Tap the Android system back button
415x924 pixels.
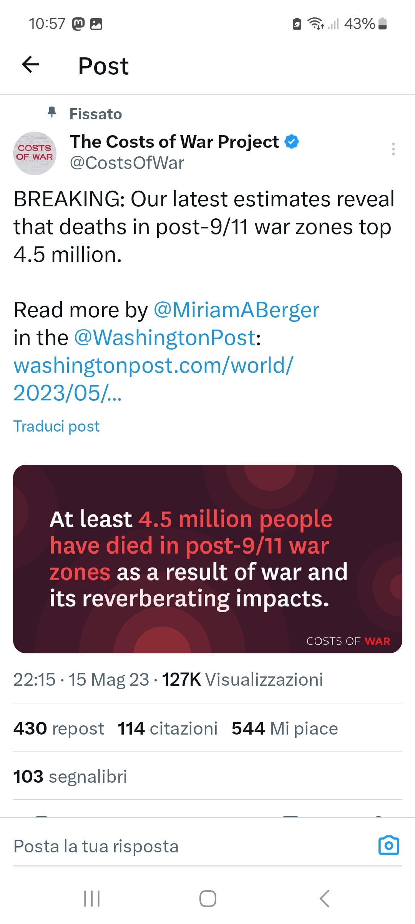coord(324,898)
